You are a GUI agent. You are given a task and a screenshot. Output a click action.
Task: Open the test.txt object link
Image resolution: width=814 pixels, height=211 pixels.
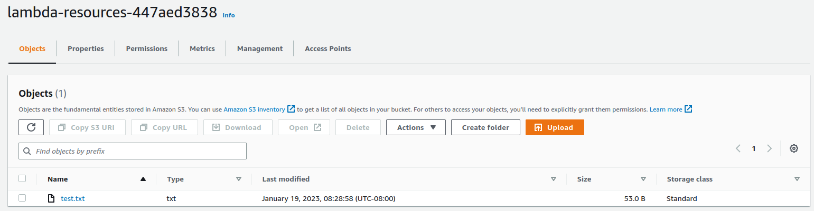[x=73, y=198]
